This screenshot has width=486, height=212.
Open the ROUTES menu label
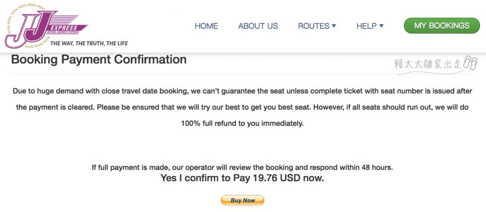pos(313,26)
